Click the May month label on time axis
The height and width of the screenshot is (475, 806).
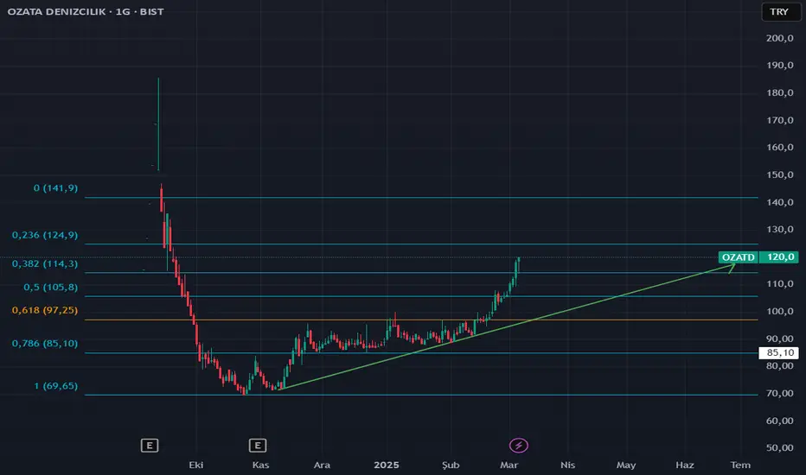coord(626,465)
